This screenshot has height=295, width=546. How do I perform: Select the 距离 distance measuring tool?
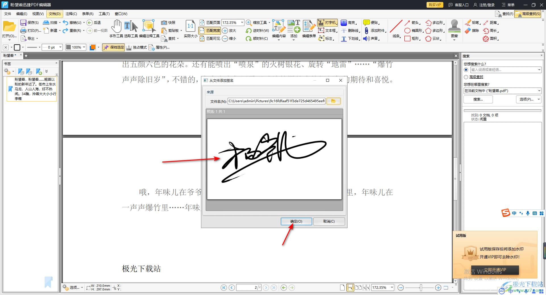(x=491, y=22)
